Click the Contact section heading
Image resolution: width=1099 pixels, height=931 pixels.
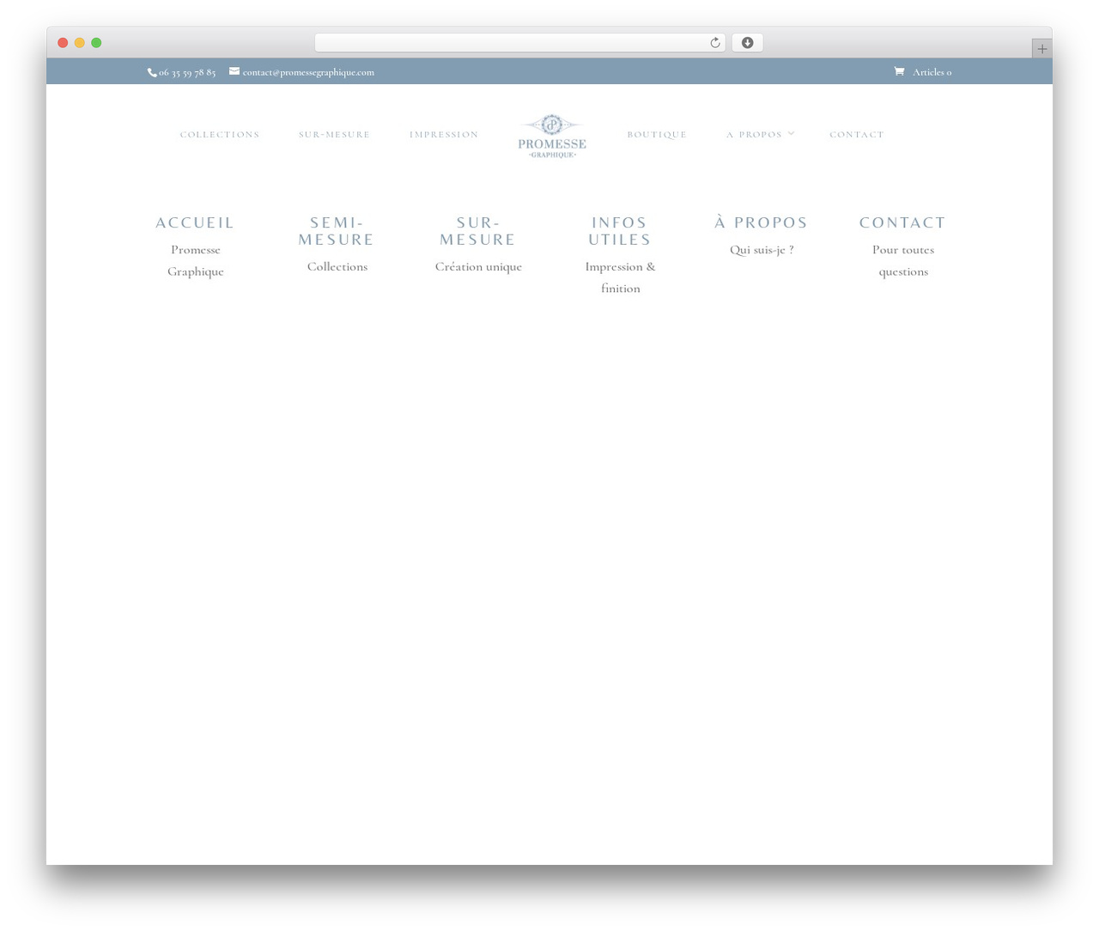click(x=903, y=222)
